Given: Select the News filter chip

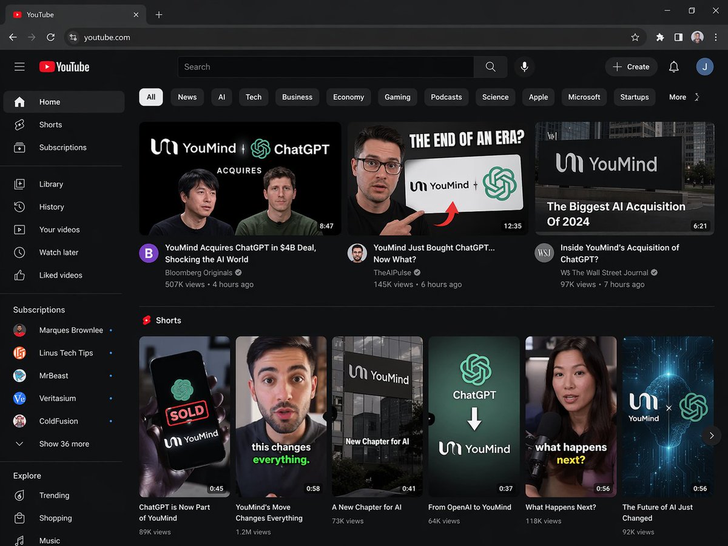Looking at the screenshot, I should point(187,97).
